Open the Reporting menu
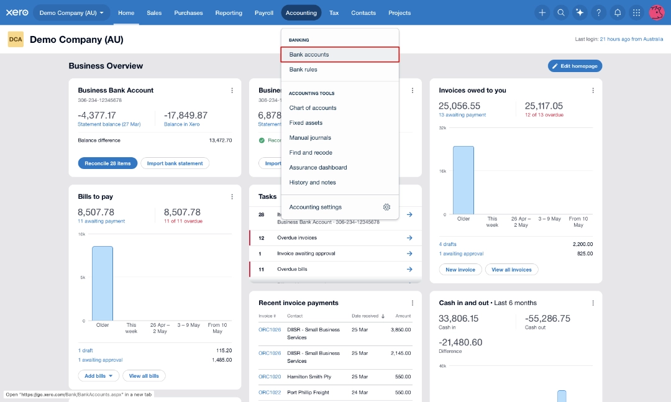Image resolution: width=671 pixels, height=402 pixels. [x=229, y=13]
